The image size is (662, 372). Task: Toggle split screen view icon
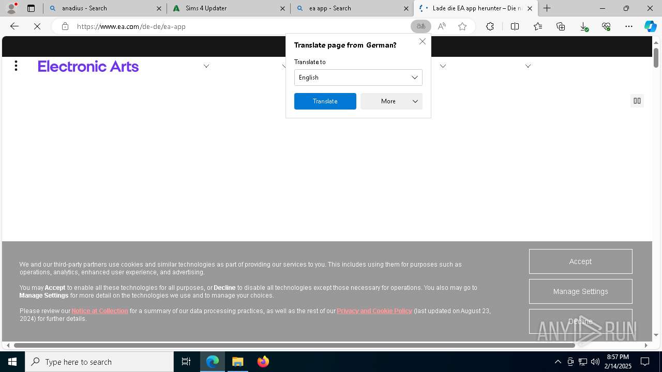pyautogui.click(x=515, y=26)
